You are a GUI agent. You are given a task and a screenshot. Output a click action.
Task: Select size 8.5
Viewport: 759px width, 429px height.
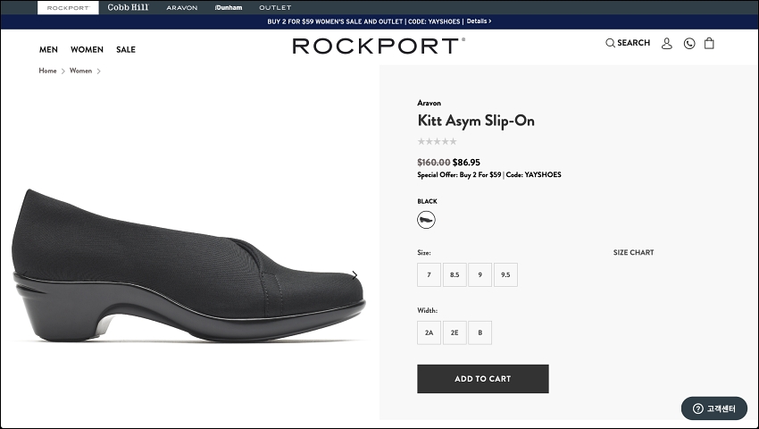point(455,275)
